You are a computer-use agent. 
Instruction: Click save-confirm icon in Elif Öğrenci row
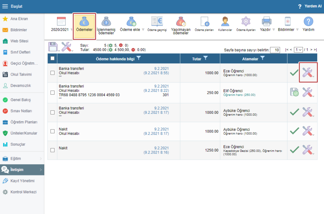click(294, 92)
